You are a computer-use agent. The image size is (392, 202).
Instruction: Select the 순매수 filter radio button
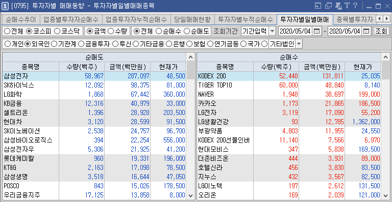(x=159, y=31)
